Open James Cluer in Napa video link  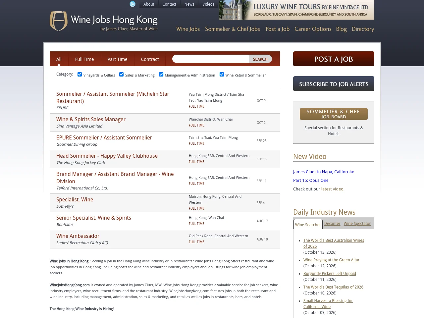(x=324, y=176)
